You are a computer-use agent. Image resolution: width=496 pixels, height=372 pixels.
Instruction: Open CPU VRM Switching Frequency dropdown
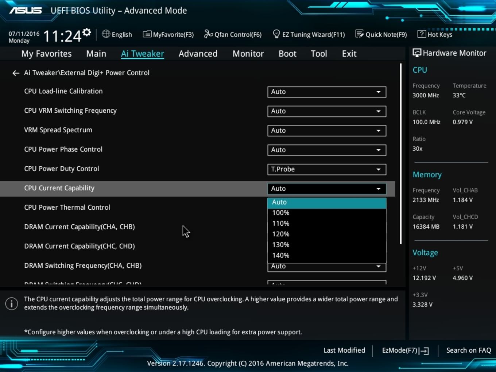pyautogui.click(x=327, y=111)
